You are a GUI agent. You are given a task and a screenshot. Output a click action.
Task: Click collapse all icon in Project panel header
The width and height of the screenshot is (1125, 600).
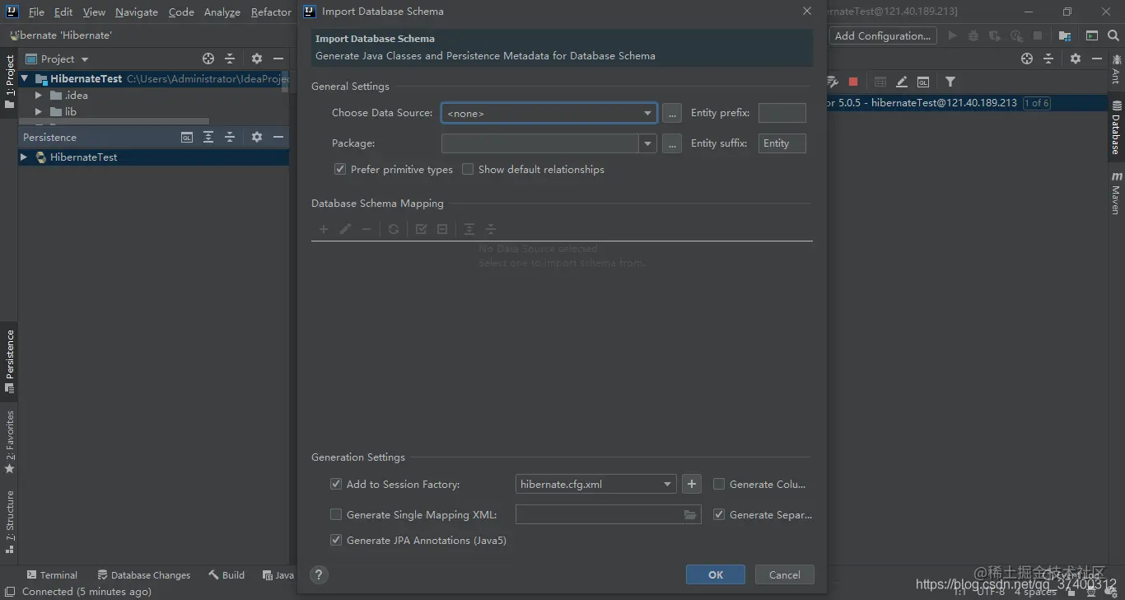coord(230,59)
